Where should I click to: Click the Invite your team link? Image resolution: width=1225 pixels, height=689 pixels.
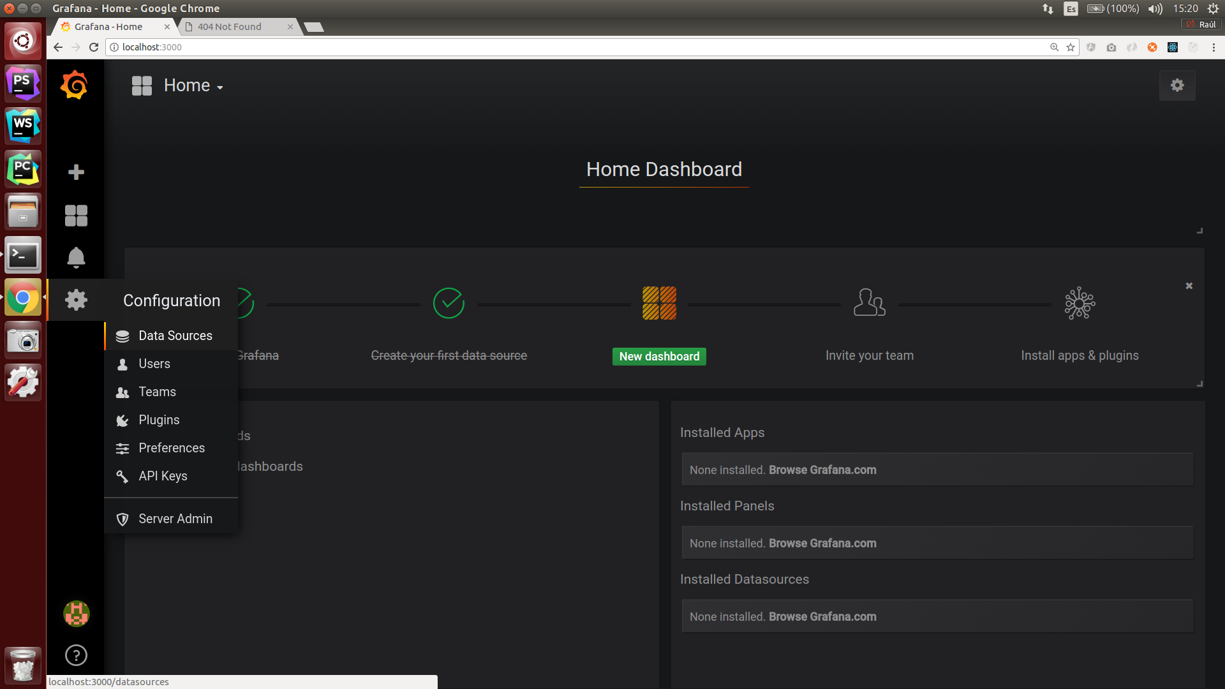pos(870,355)
